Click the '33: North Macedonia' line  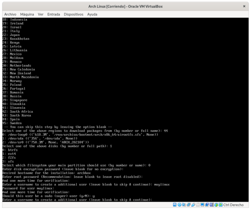click(x=21, y=77)
